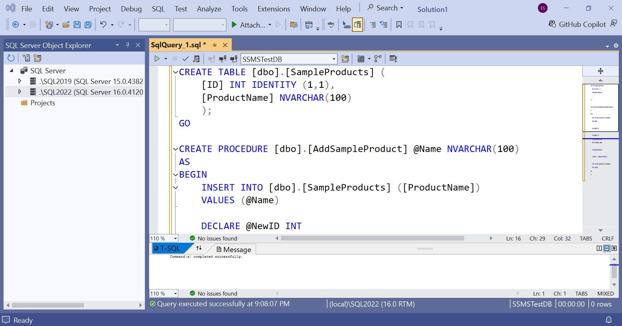
Task: Parse the query using the checkmark icon
Action: pyautogui.click(x=185, y=59)
